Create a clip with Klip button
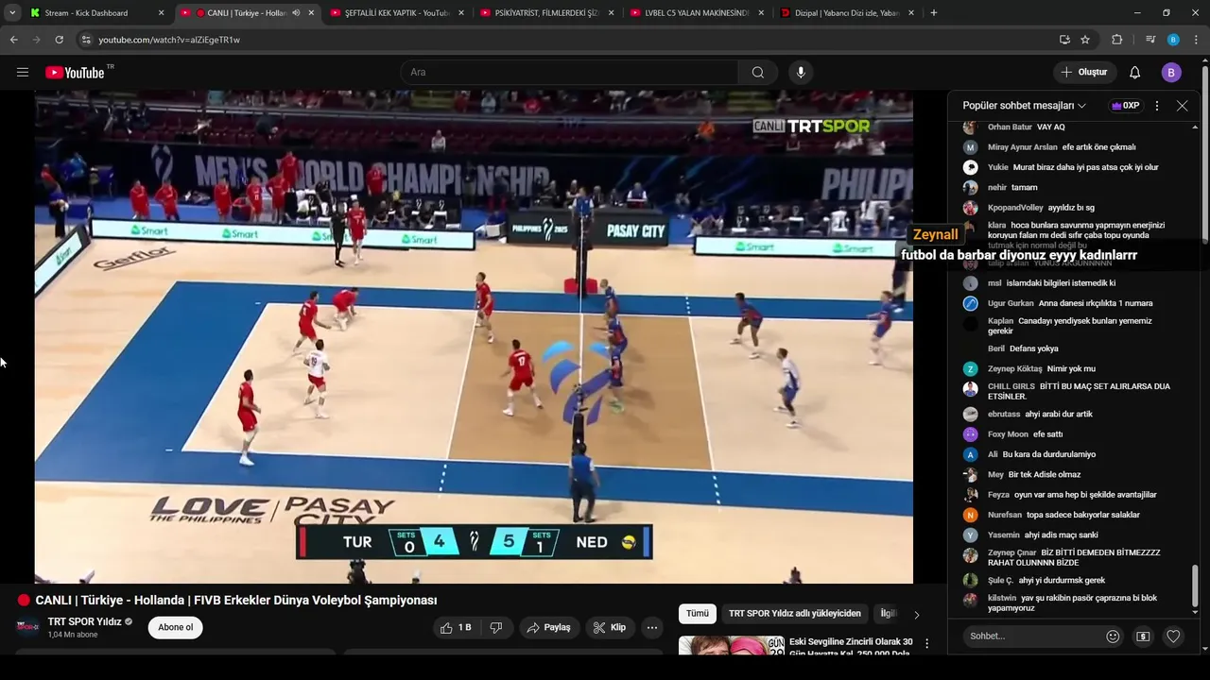This screenshot has height=680, width=1210. pyautogui.click(x=609, y=627)
